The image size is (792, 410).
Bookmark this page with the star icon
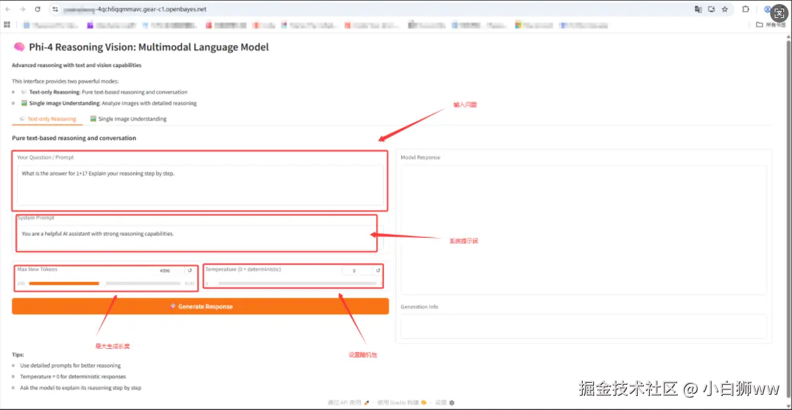pyautogui.click(x=725, y=9)
